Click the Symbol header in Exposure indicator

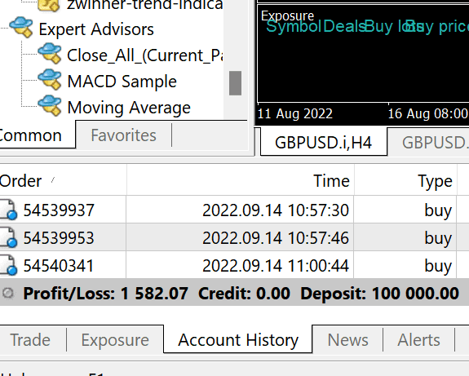click(x=294, y=26)
